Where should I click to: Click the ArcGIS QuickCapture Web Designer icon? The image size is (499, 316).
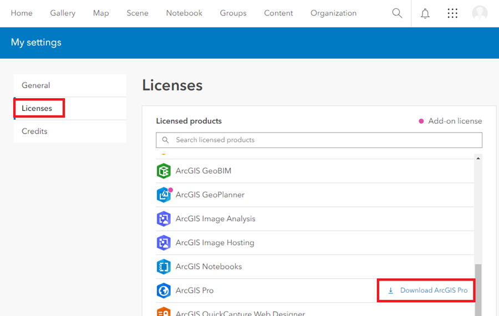(x=164, y=312)
